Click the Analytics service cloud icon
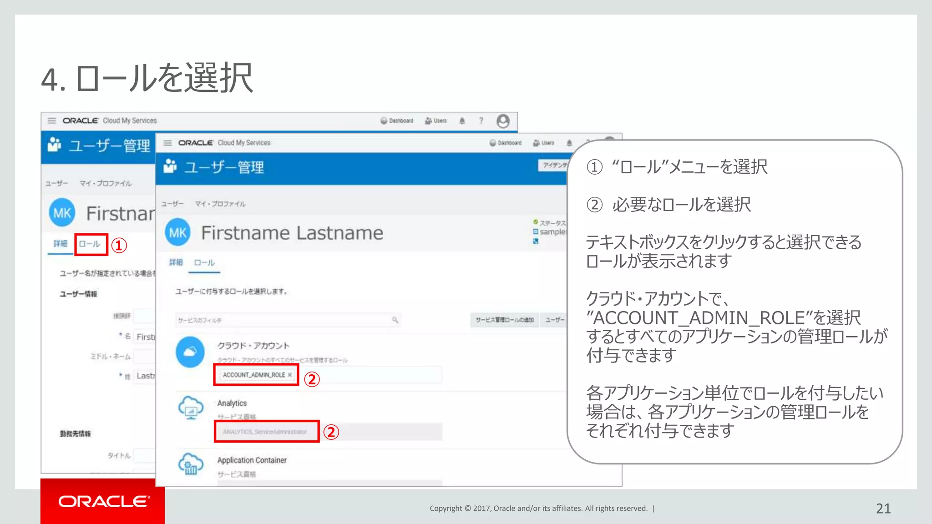932x524 pixels. coord(191,408)
